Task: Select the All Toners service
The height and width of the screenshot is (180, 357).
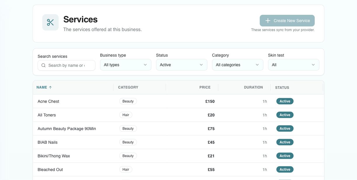Action: click(x=178, y=115)
